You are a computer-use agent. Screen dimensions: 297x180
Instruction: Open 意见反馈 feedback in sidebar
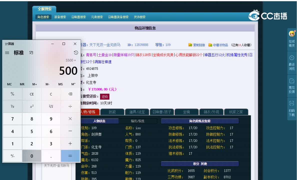point(292,86)
